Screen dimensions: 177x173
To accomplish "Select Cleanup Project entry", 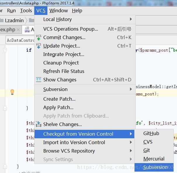I will 85,63.
